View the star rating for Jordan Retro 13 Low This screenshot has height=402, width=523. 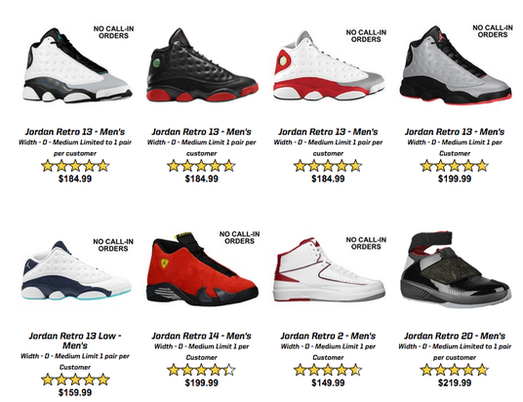(75, 380)
